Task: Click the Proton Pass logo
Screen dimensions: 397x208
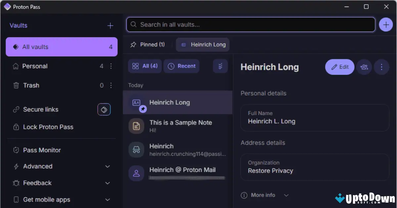Action: 7,7
